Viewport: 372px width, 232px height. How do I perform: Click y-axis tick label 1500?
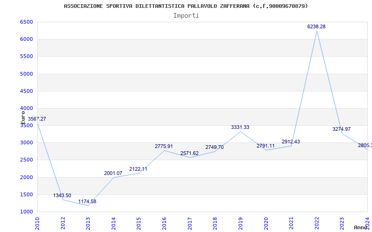27,194
